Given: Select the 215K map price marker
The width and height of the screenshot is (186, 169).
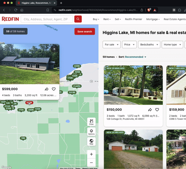Looking at the screenshot, I should pos(8,108).
